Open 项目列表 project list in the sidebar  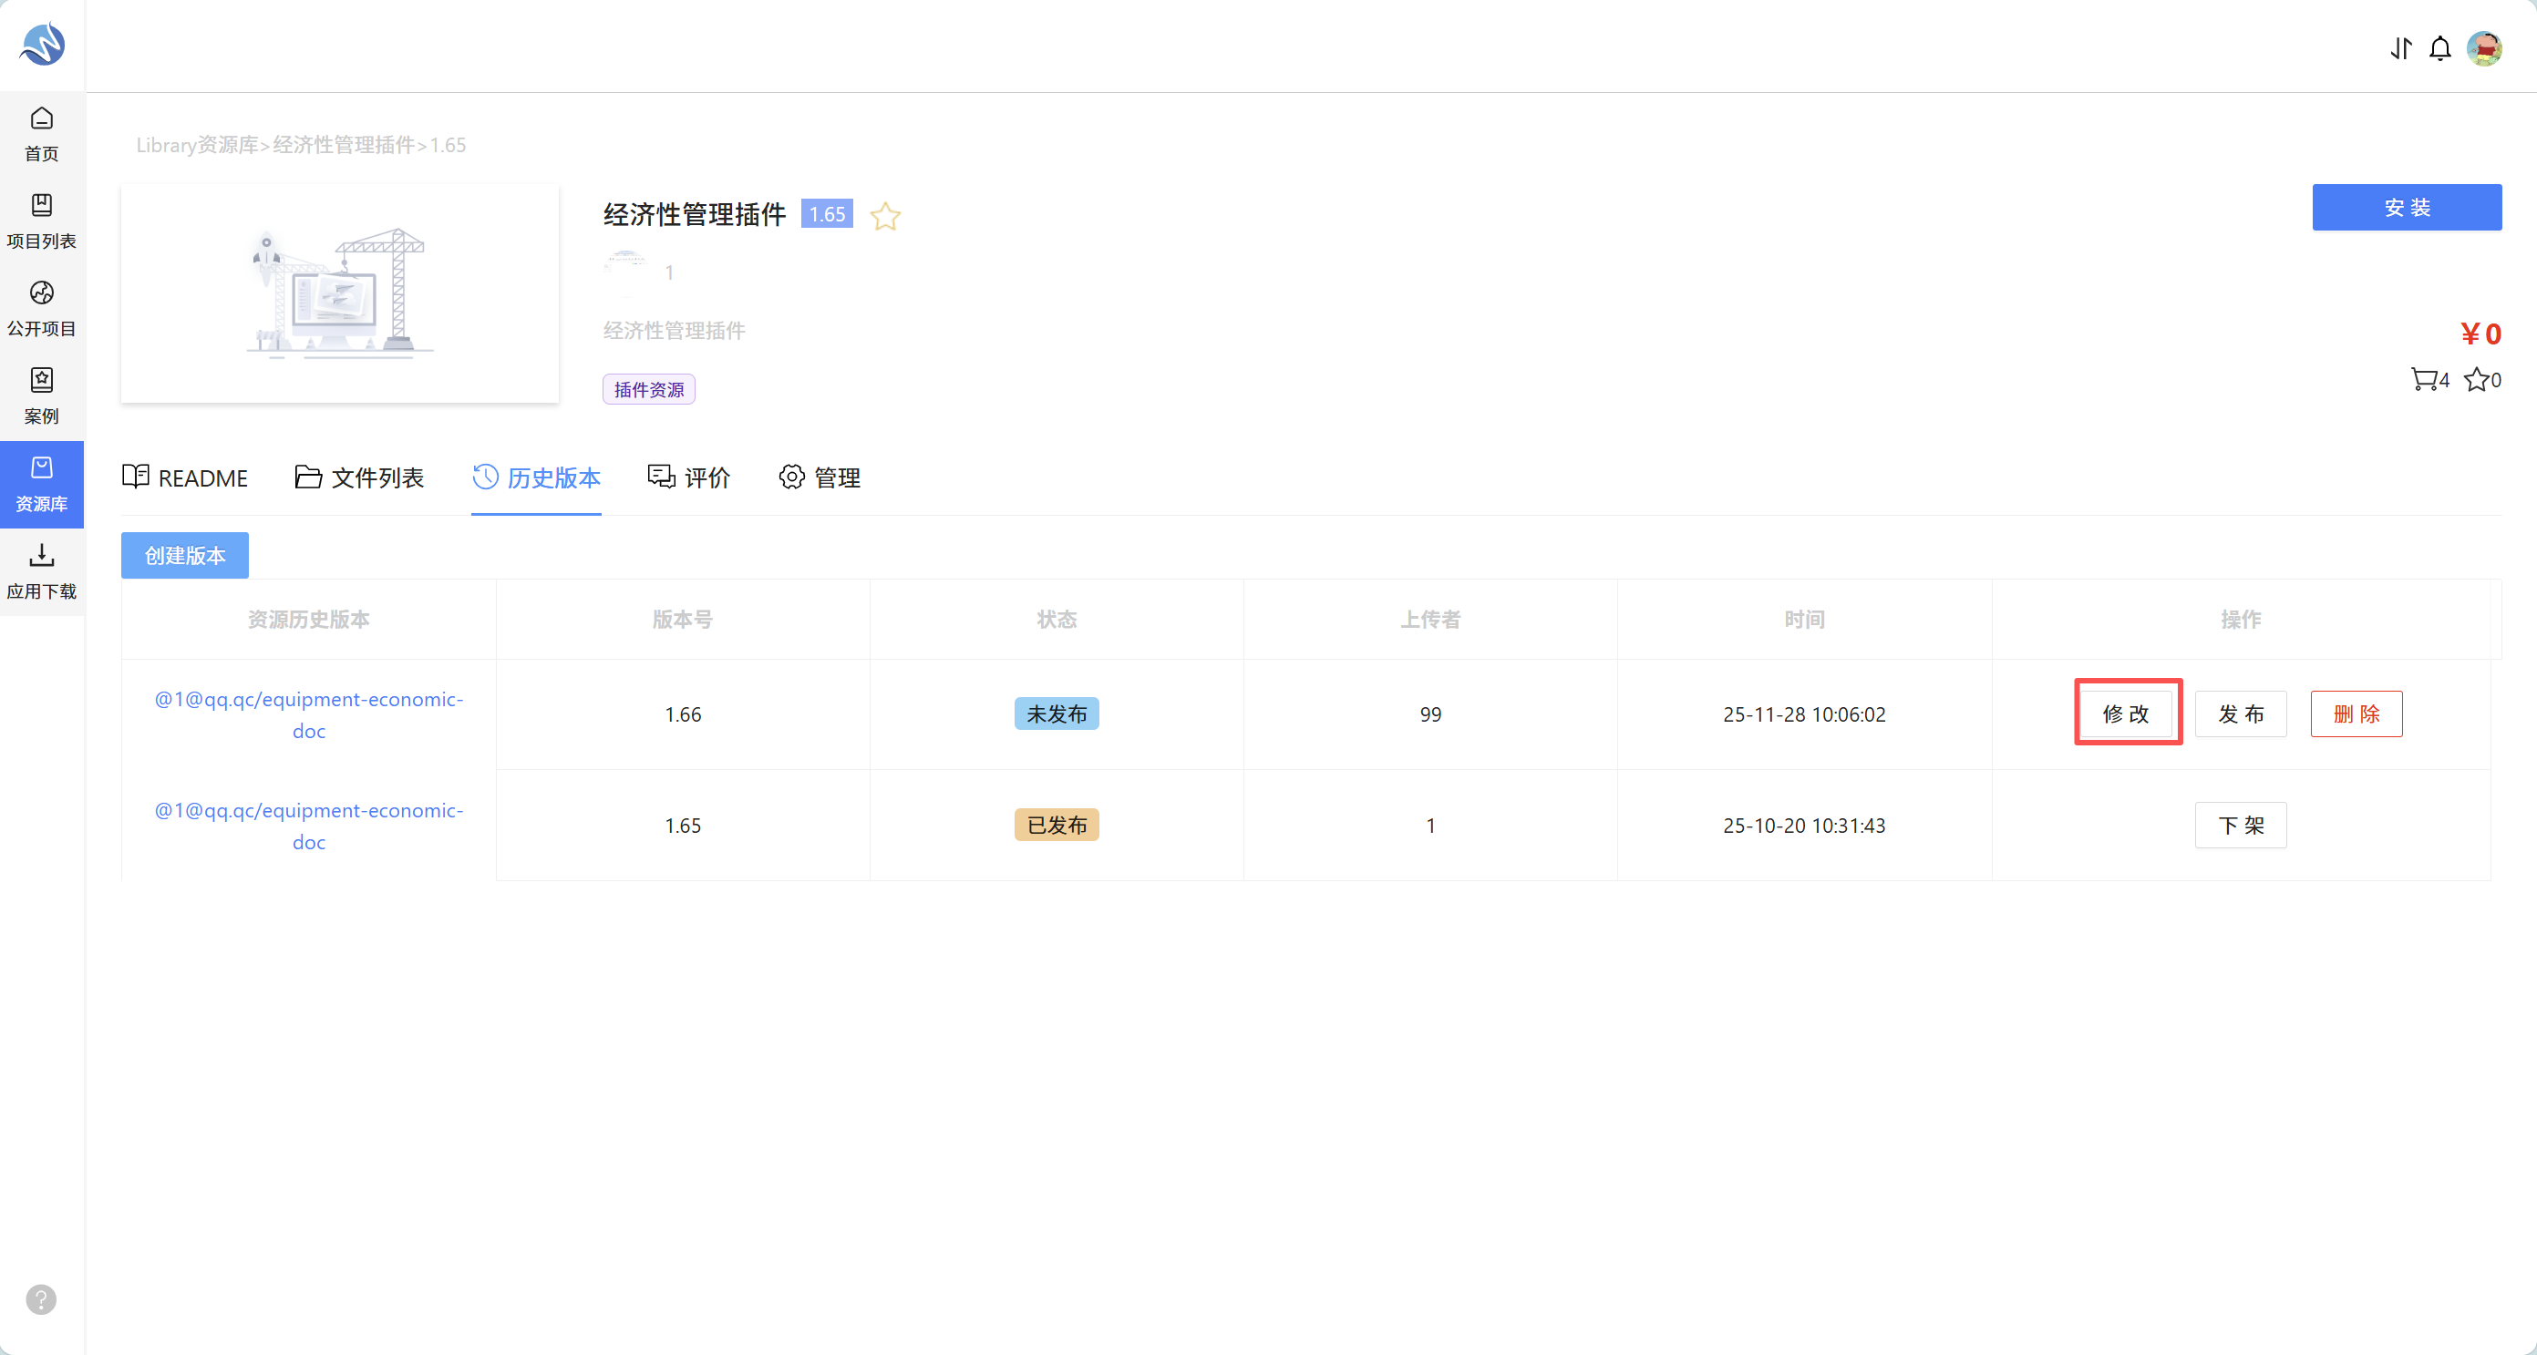41,221
